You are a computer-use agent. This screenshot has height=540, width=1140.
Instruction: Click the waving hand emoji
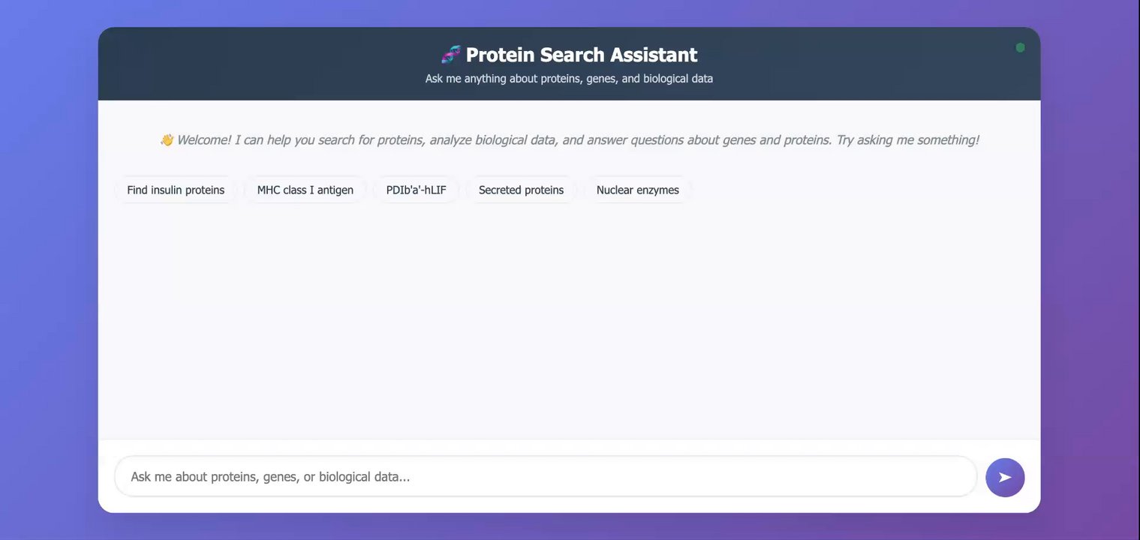click(167, 140)
